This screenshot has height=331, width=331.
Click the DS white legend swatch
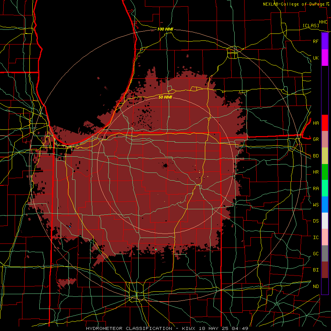click(x=325, y=221)
